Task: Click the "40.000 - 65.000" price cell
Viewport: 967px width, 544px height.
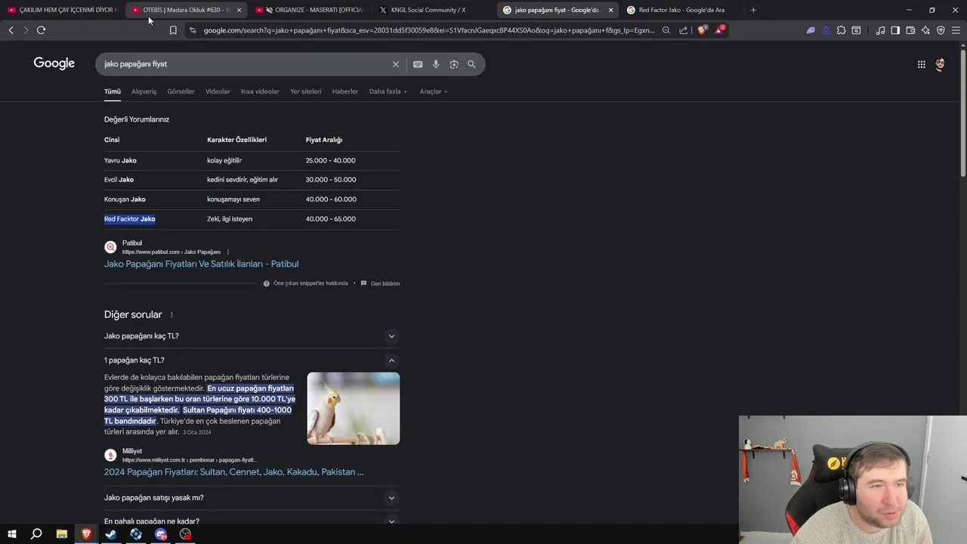Action: click(x=330, y=219)
